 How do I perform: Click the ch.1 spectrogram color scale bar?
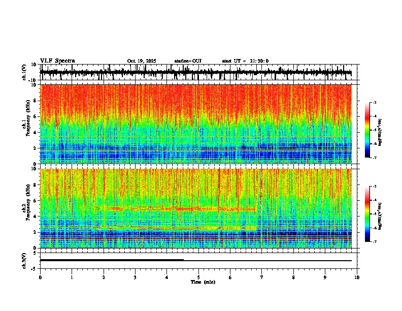point(367,130)
